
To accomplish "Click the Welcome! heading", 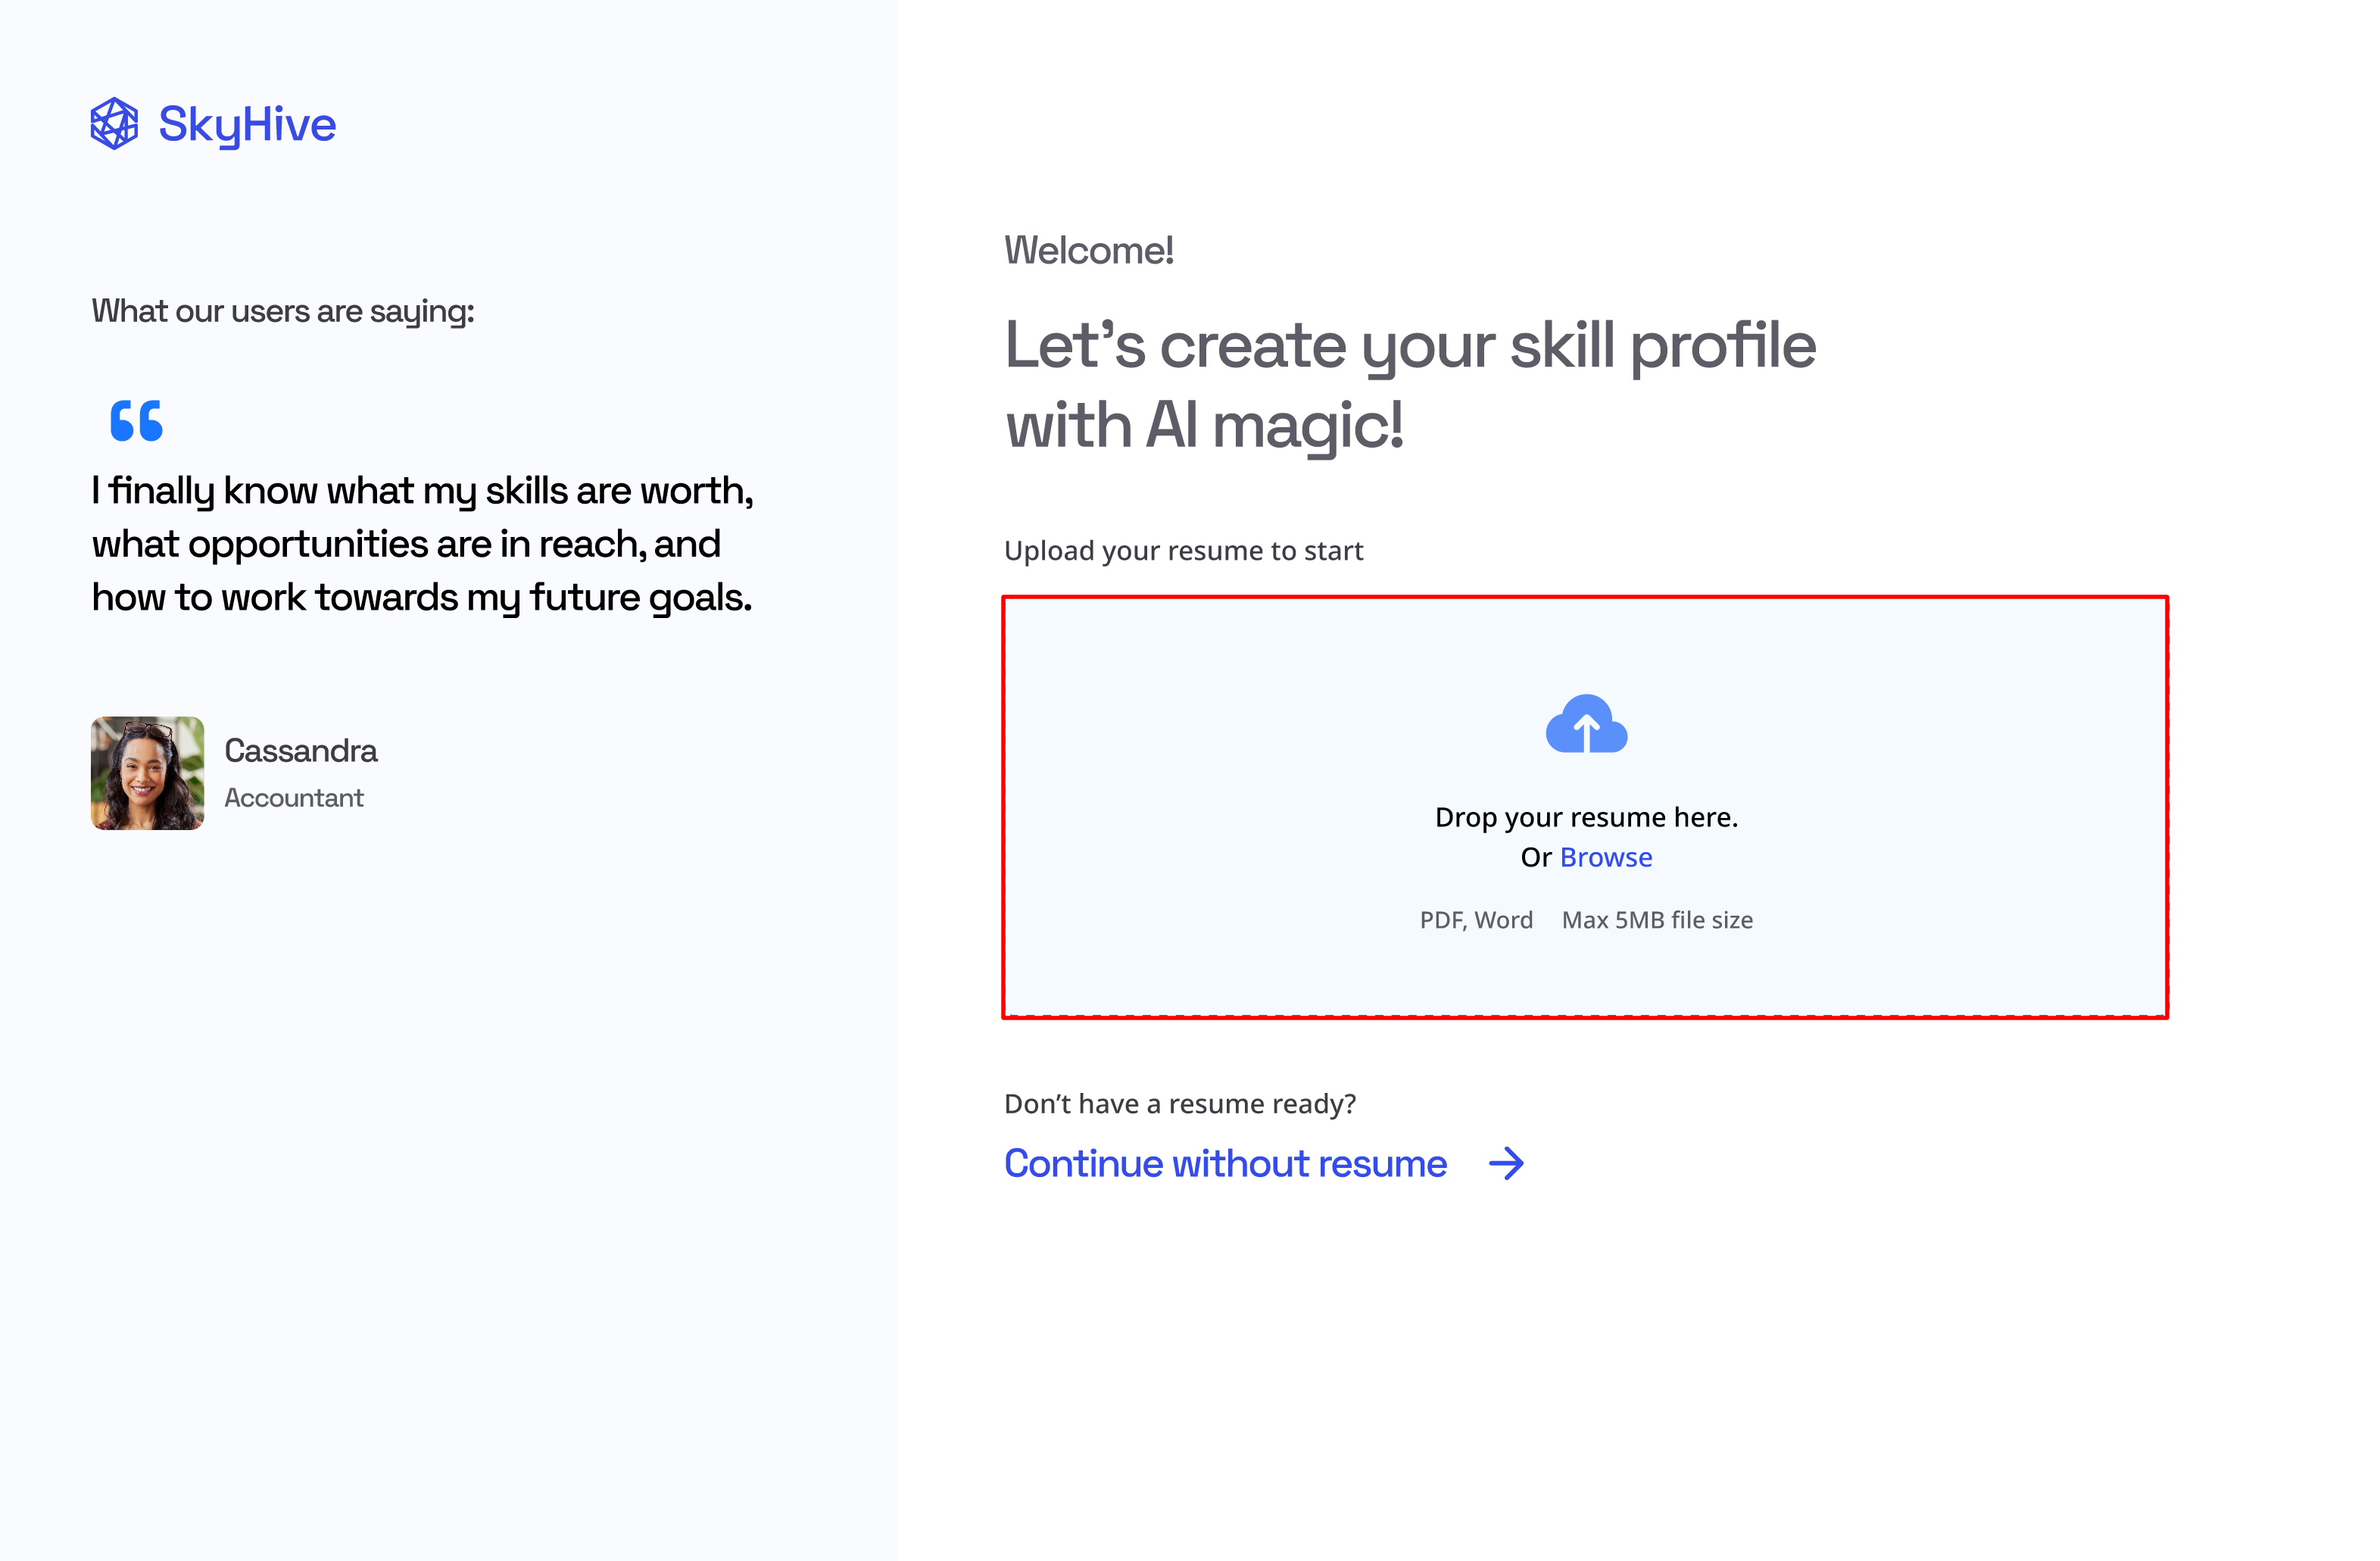I will (1088, 250).
